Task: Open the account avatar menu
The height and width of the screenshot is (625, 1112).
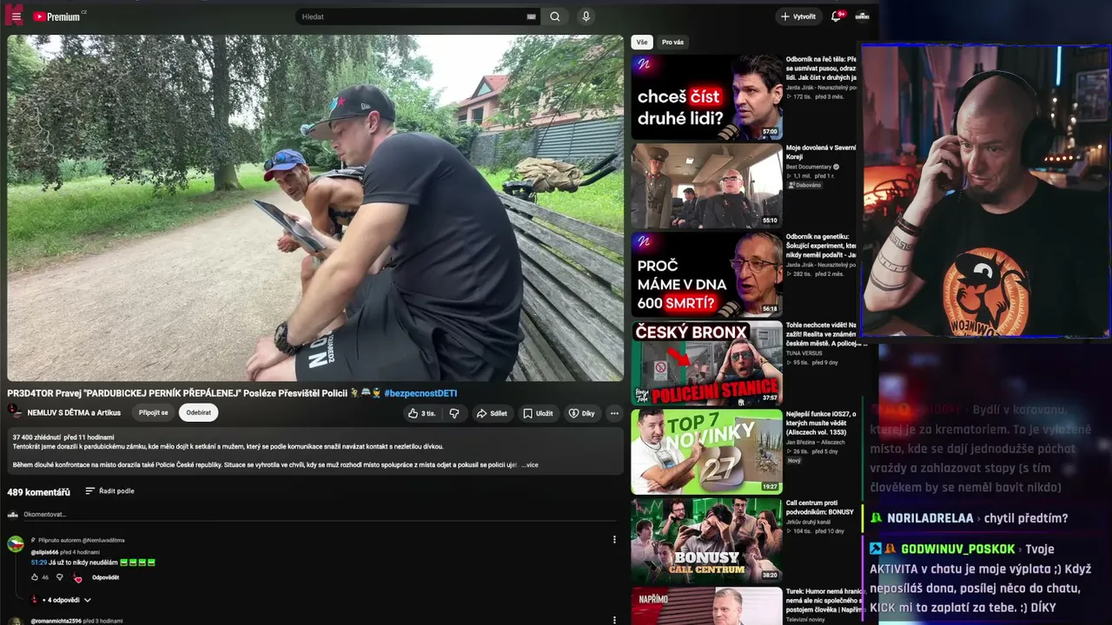Action: click(x=862, y=16)
